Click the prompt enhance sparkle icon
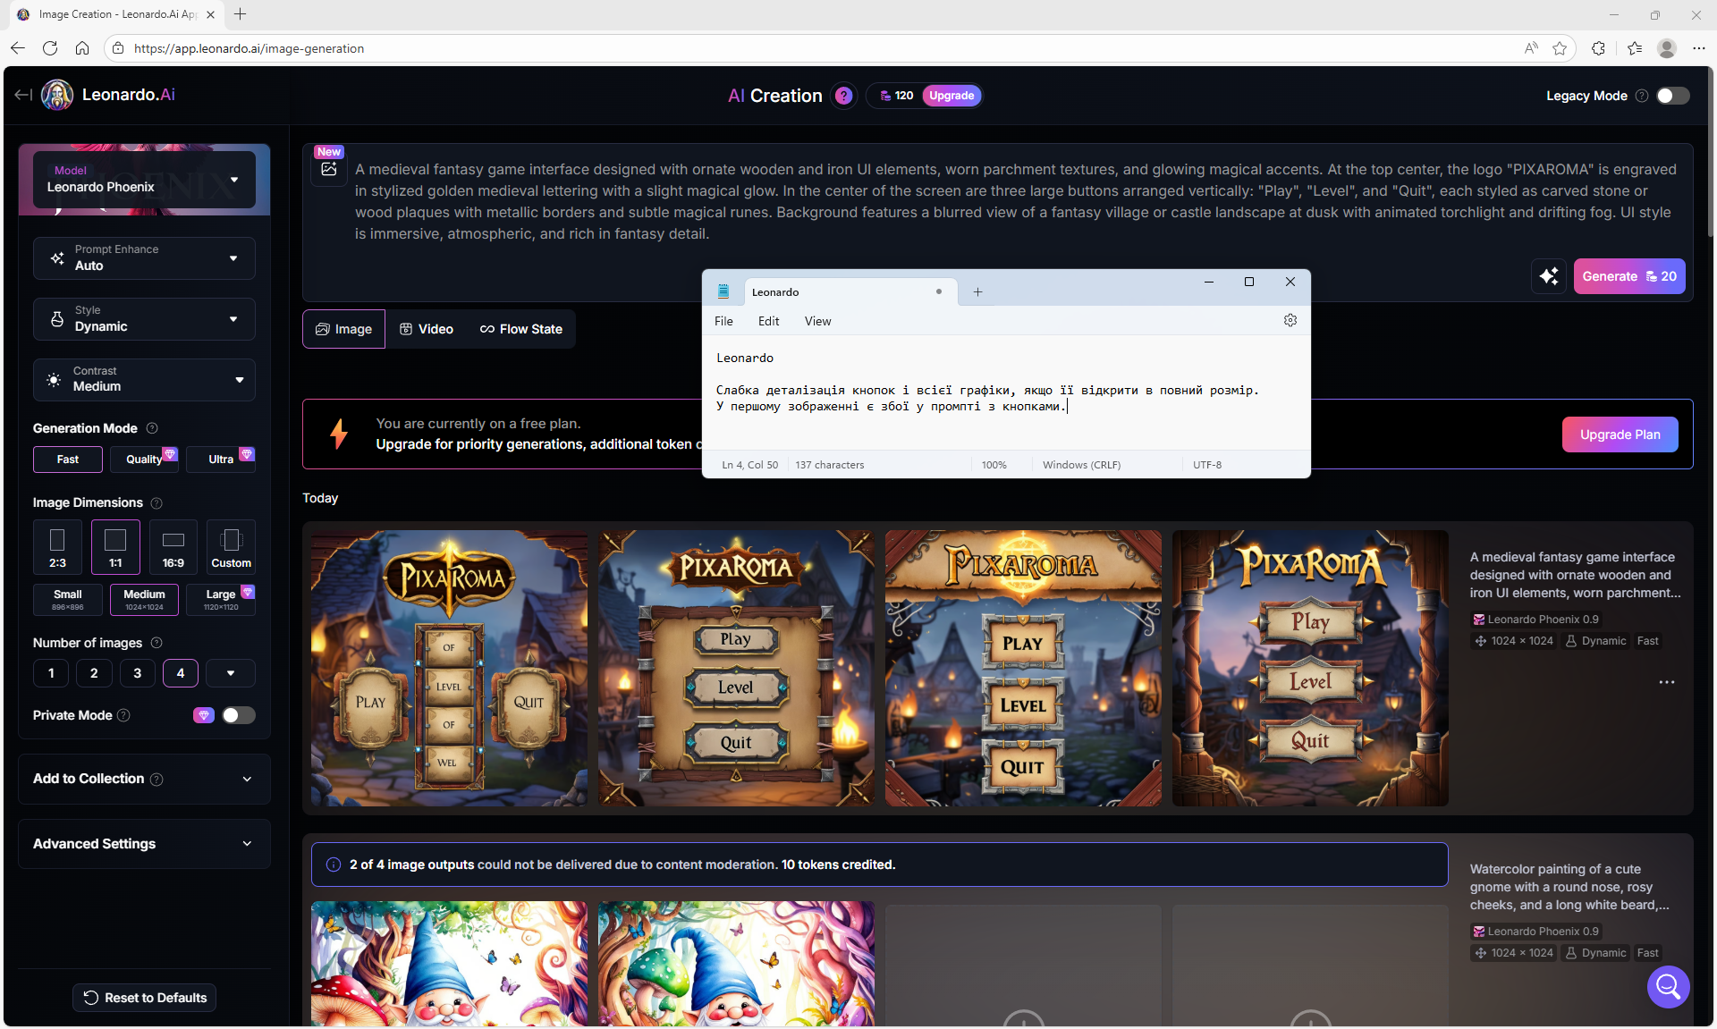 (x=1549, y=276)
